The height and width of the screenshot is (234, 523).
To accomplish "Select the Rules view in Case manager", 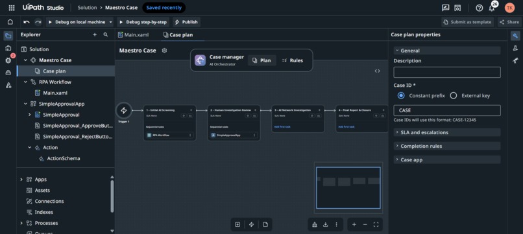I will click(293, 60).
